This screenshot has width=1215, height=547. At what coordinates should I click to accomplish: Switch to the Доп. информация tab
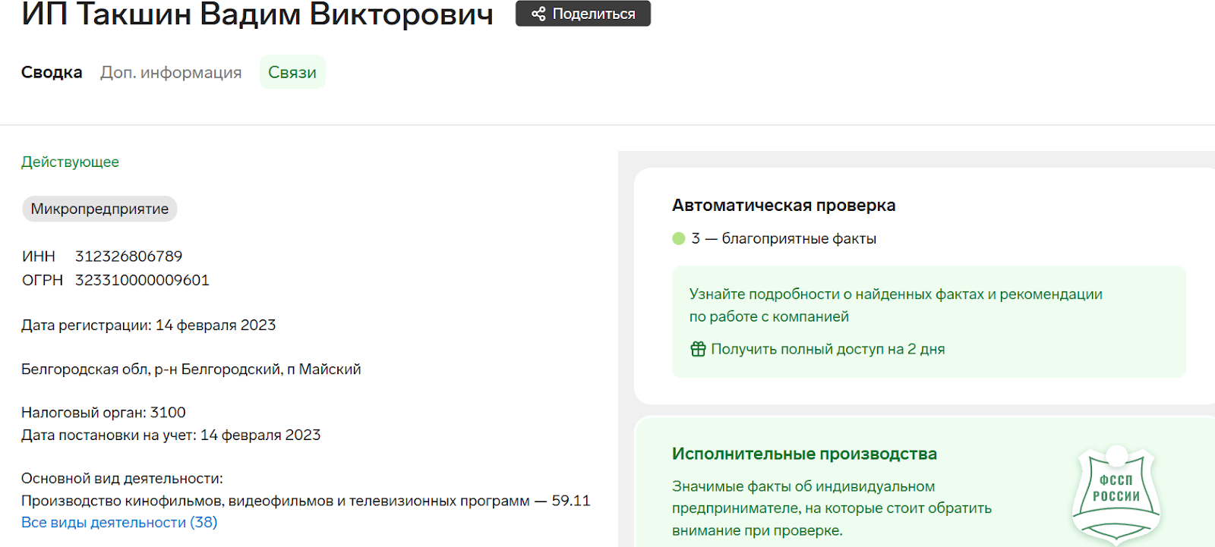tap(171, 72)
